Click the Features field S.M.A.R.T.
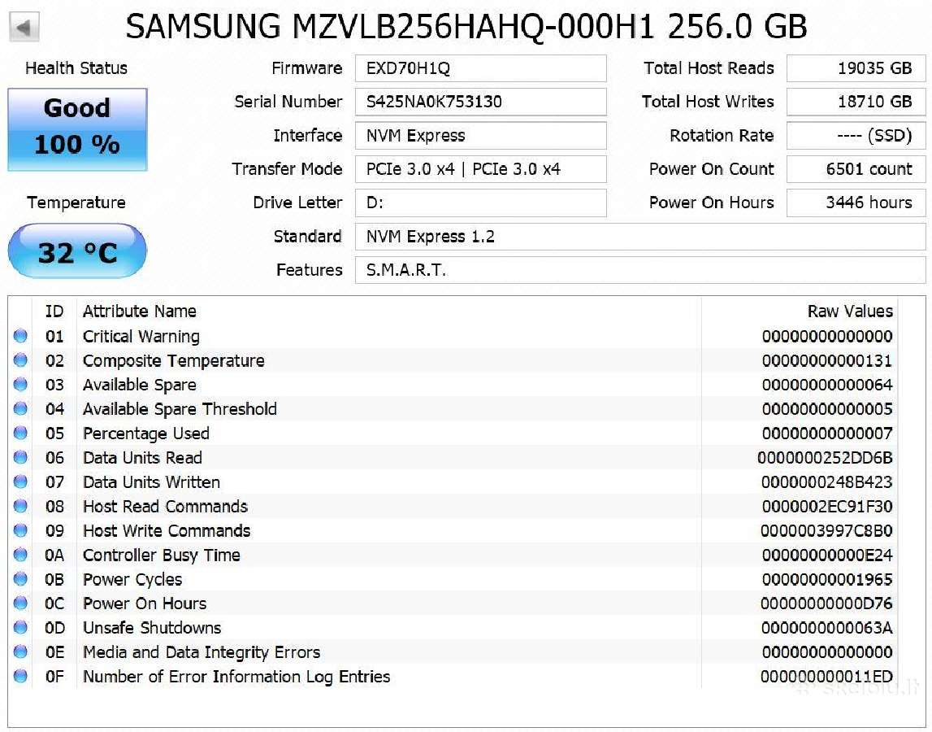Screen dimensions: 932x732 640,270
